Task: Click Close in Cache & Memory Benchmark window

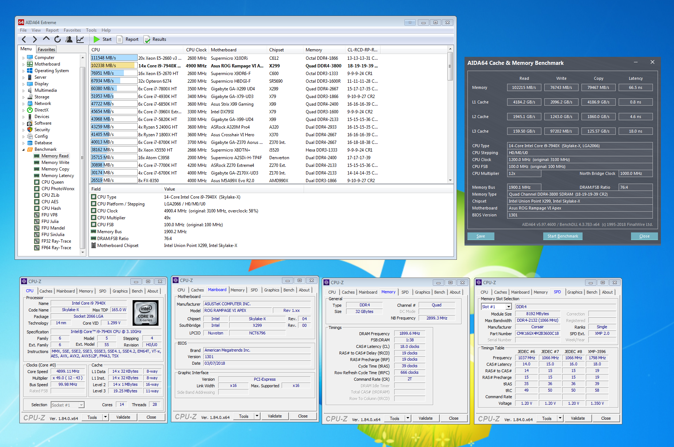Action: [x=644, y=236]
